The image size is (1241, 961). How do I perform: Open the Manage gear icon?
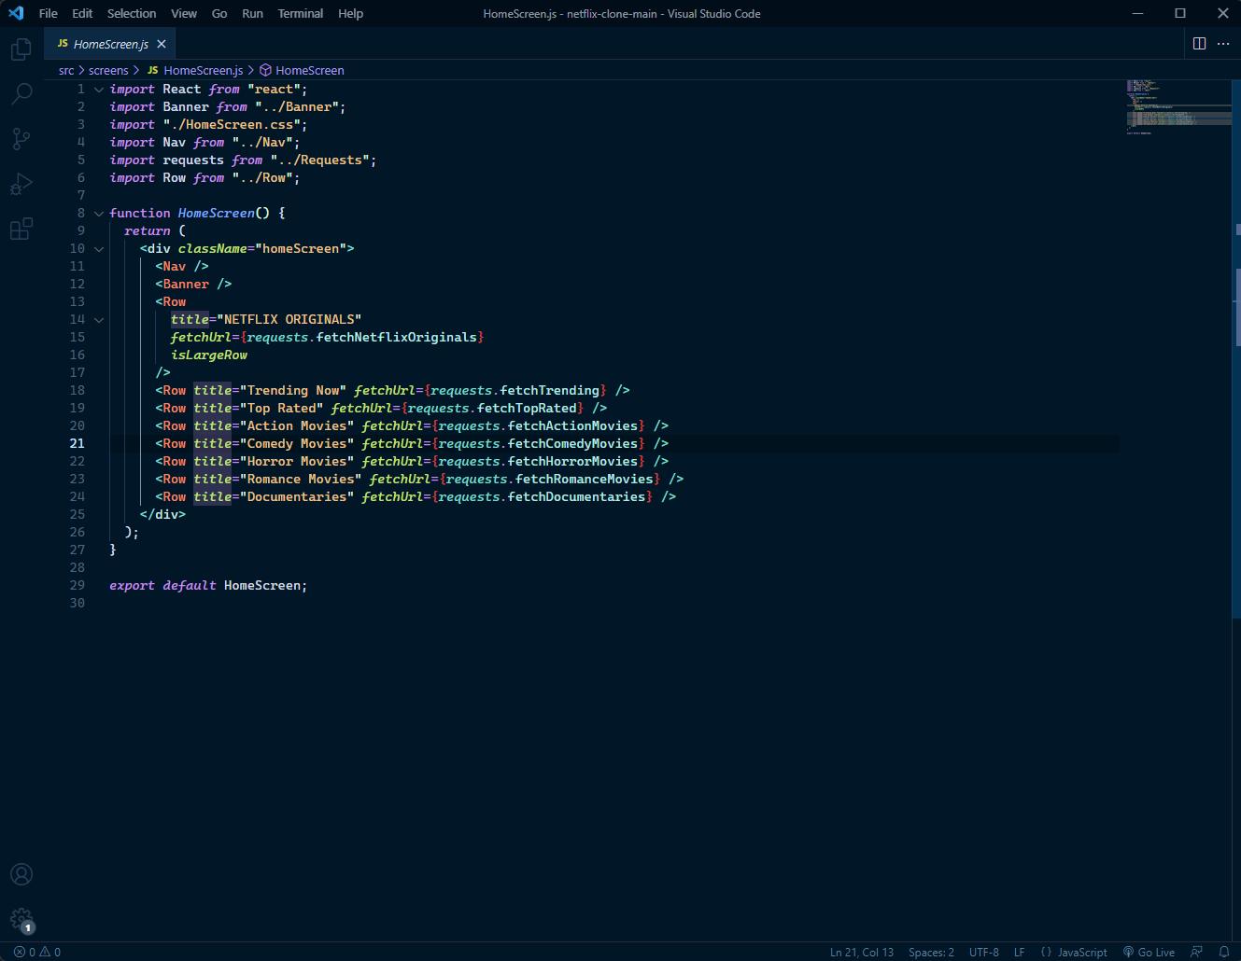coord(21,920)
